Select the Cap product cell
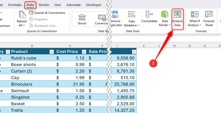 pyautogui.click(x=32, y=78)
